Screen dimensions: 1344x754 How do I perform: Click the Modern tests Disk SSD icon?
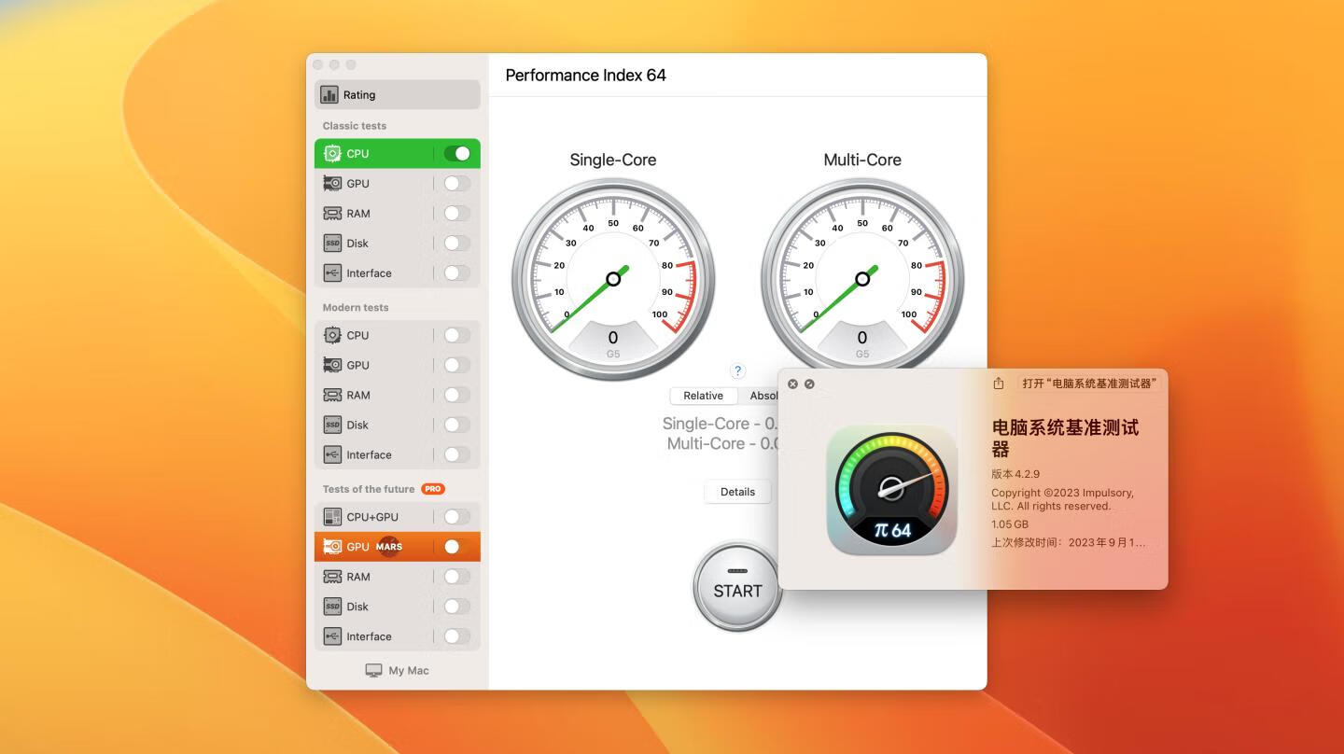tap(332, 425)
